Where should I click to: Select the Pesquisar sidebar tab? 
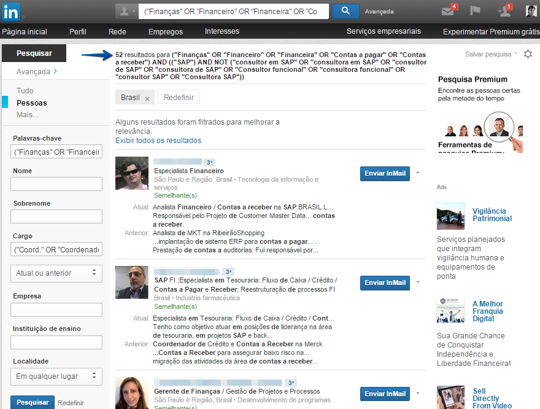(34, 53)
